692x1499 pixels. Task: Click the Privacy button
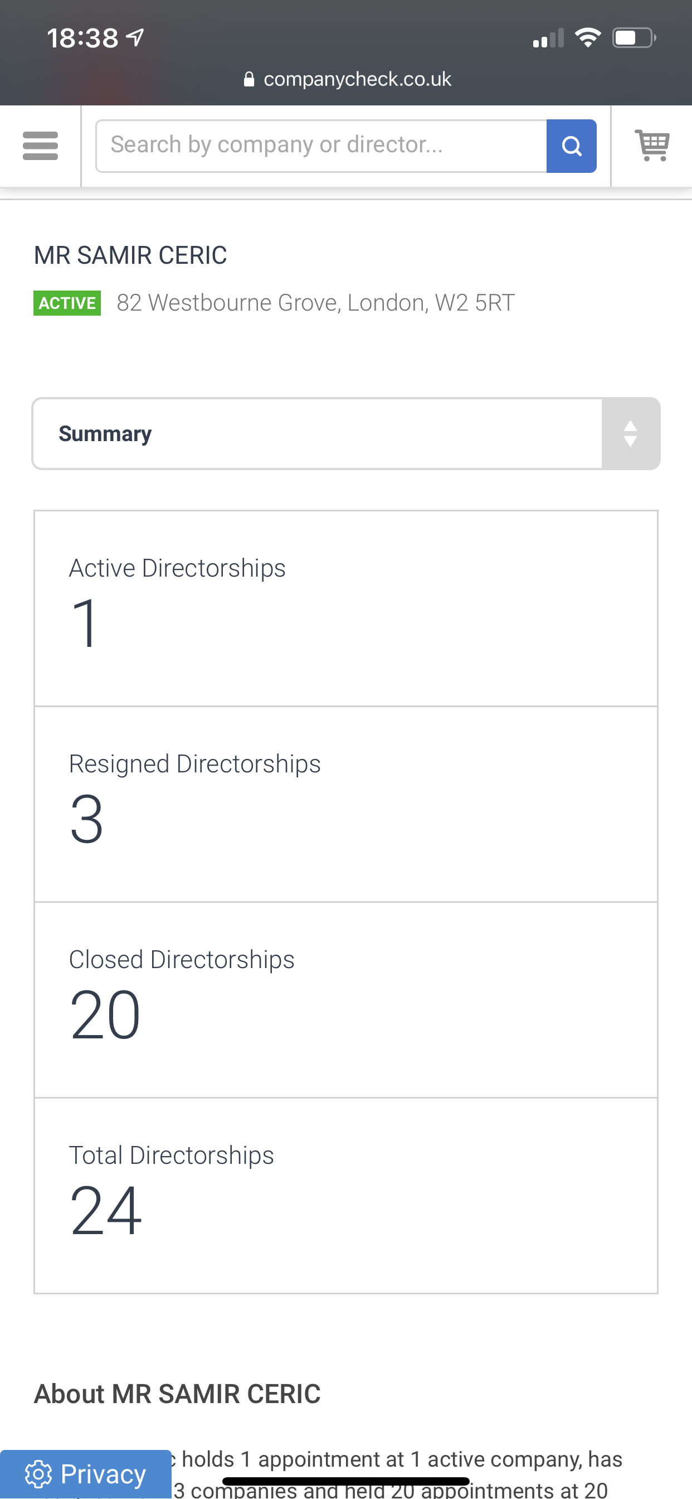[x=85, y=1474]
